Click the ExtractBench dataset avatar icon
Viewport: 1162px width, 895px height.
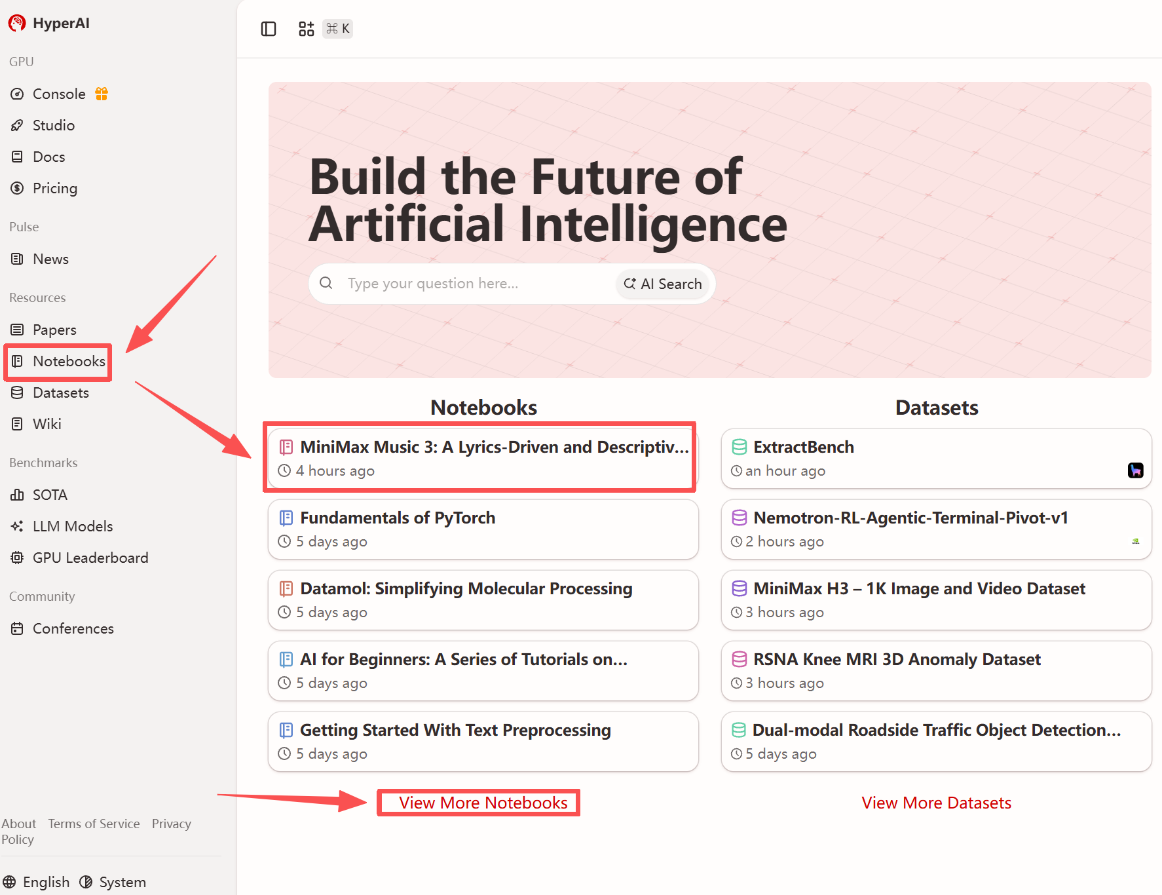1135,470
